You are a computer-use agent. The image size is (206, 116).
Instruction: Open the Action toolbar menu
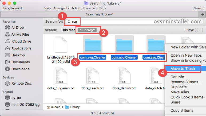coord(76,8)
